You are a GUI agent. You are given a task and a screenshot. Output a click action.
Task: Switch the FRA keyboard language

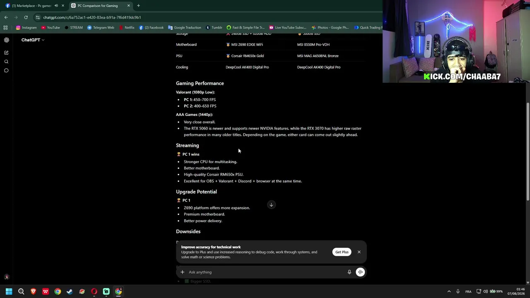coord(468,291)
